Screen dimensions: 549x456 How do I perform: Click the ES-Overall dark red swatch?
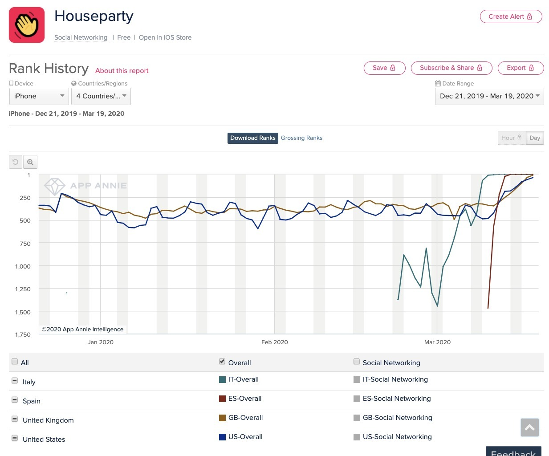pos(222,399)
